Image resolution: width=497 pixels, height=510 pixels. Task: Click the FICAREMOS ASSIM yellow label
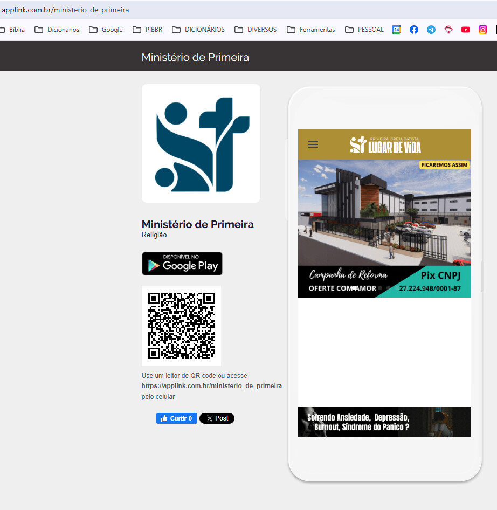[x=444, y=165]
